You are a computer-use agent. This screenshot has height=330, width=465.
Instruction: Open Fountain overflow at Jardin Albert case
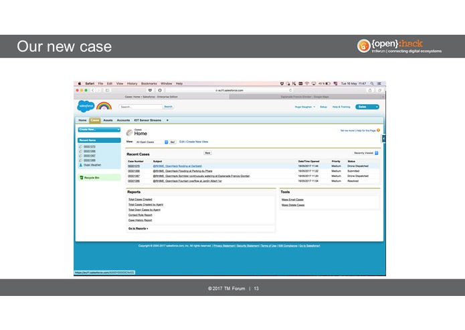pyautogui.click(x=187, y=181)
